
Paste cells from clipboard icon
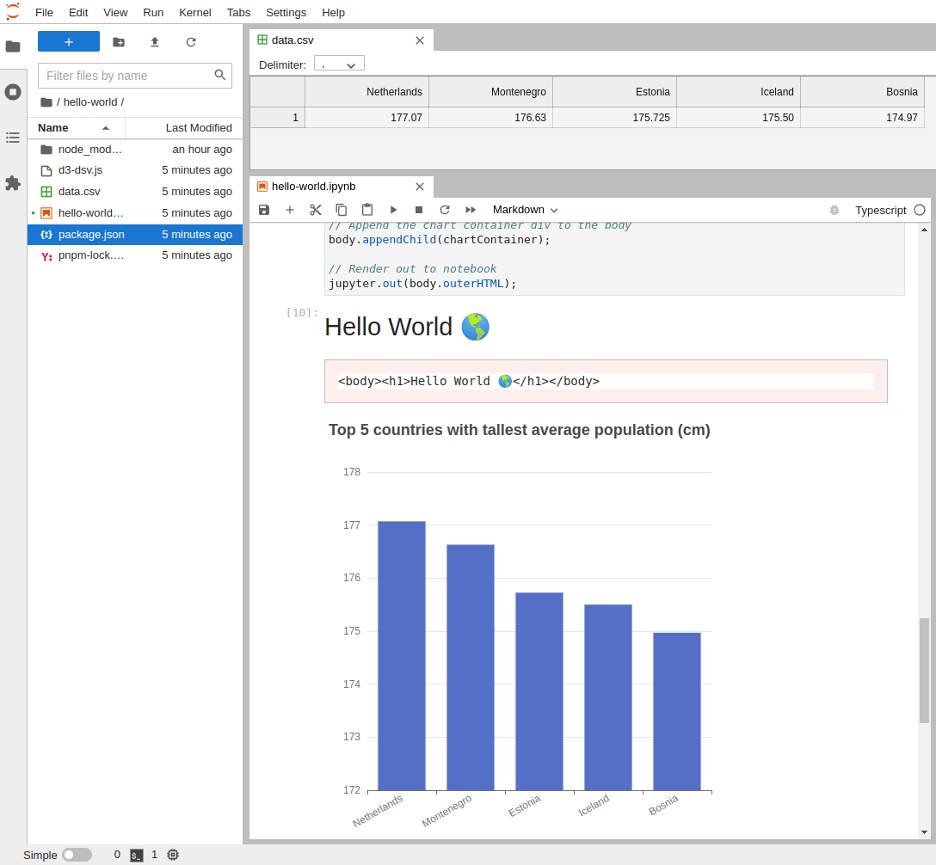point(367,210)
